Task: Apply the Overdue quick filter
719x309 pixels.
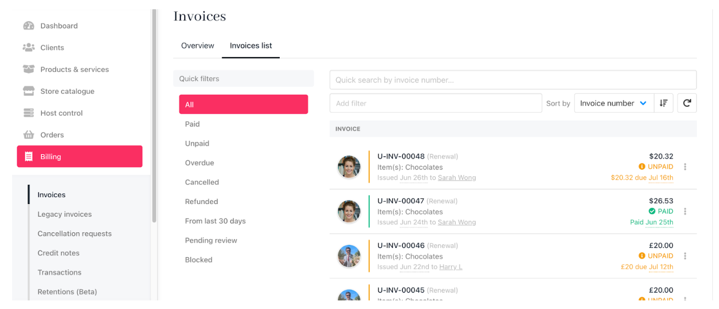Action: (199, 163)
